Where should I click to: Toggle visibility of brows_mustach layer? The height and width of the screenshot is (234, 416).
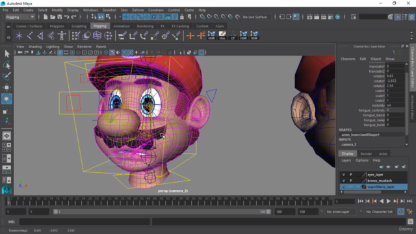[344, 181]
